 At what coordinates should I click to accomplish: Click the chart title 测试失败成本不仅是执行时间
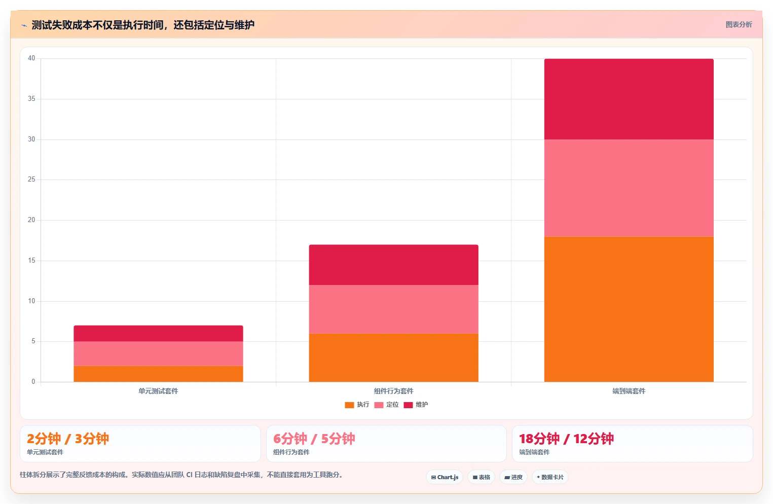point(143,25)
